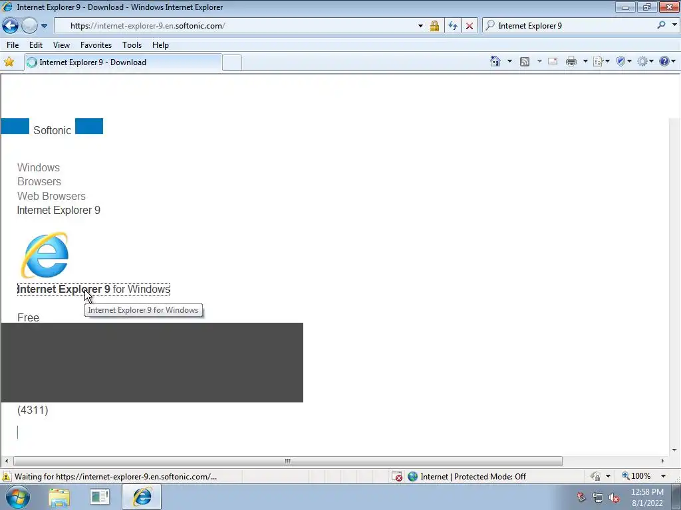
Task: Click the search magnifier button
Action: pos(661,25)
